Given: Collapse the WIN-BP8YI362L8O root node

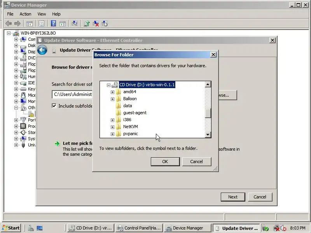Looking at the screenshot, I should coord(9,33).
